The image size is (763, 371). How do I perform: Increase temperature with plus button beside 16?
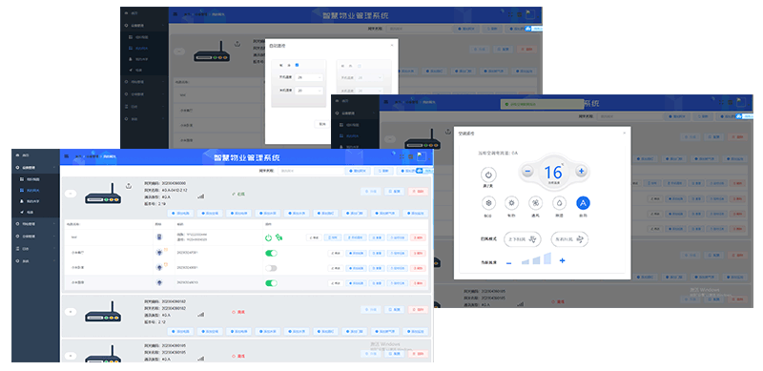[x=581, y=171]
